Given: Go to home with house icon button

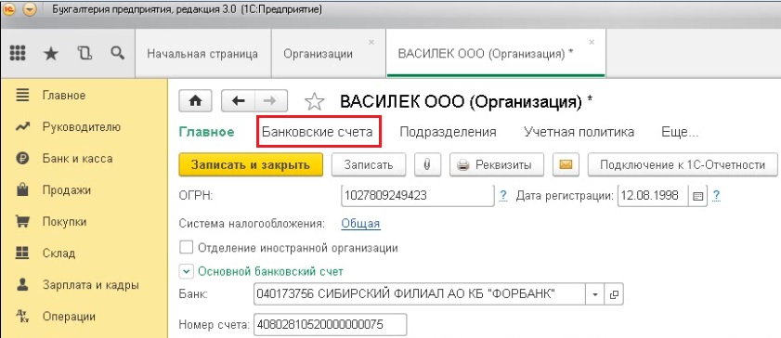Looking at the screenshot, I should [x=196, y=101].
